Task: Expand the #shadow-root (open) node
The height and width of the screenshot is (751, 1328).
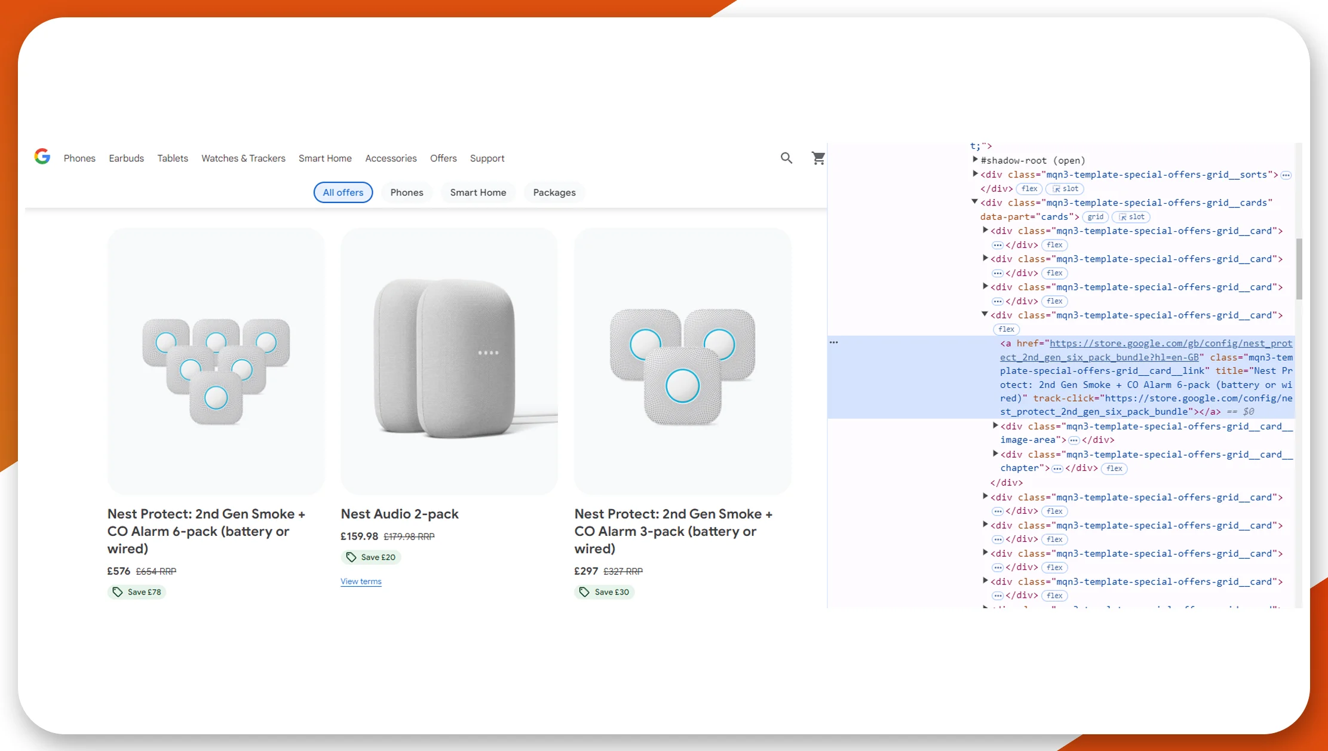Action: click(975, 160)
